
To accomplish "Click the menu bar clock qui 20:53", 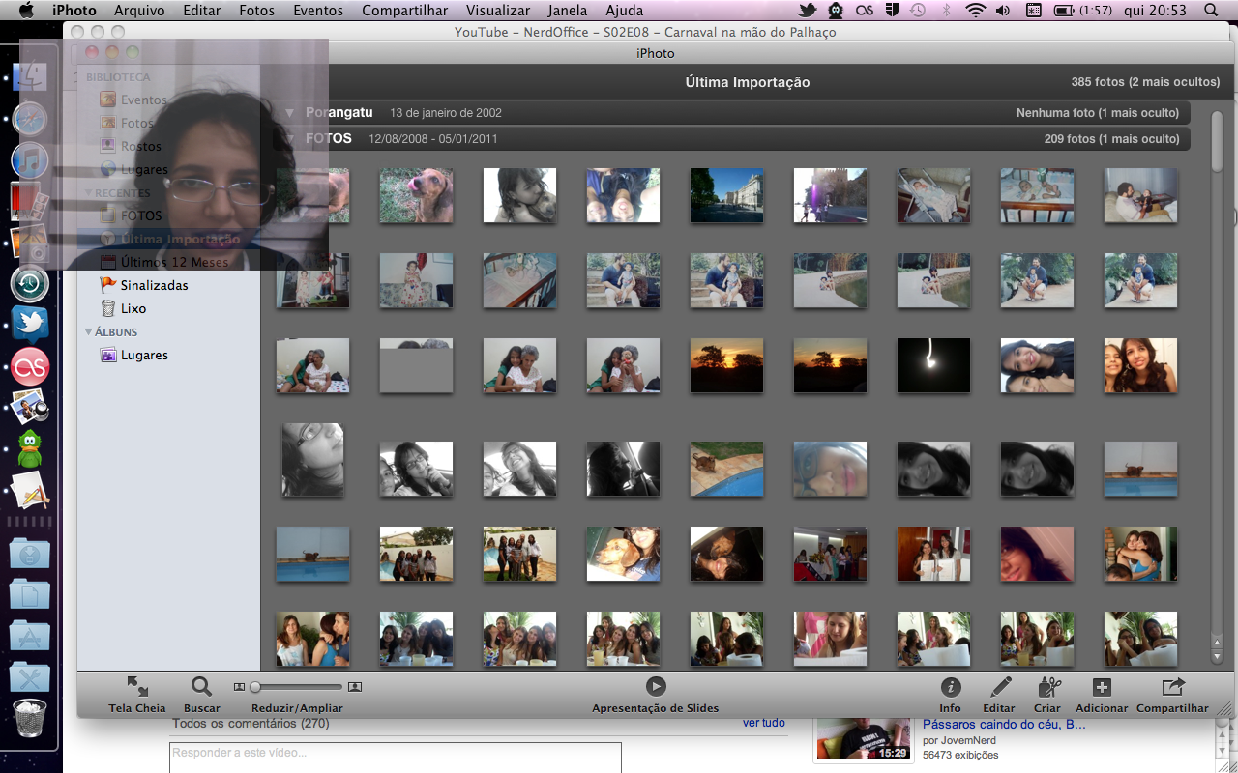I will tap(1154, 11).
